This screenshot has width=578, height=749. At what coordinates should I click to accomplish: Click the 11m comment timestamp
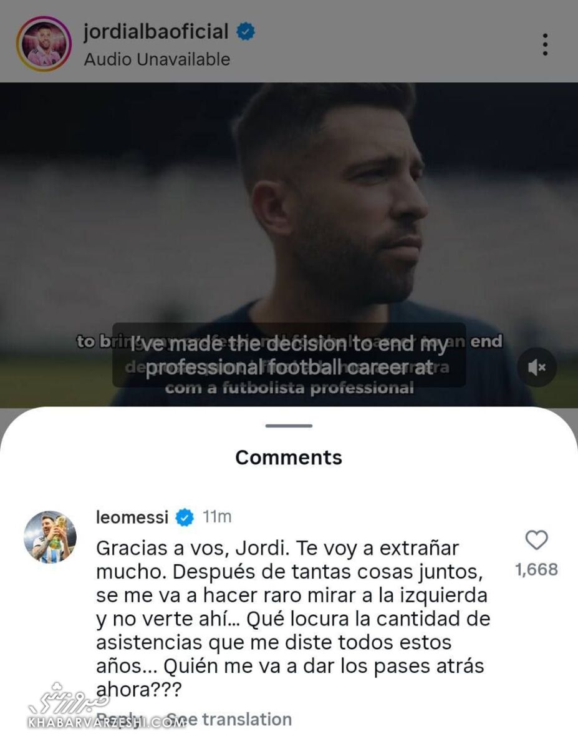(217, 517)
